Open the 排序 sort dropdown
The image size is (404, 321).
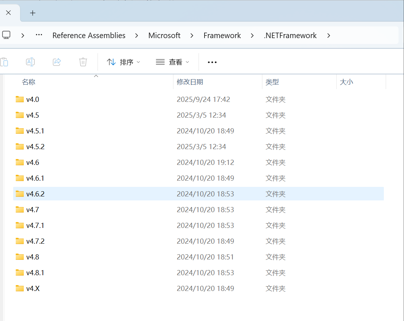(x=123, y=62)
